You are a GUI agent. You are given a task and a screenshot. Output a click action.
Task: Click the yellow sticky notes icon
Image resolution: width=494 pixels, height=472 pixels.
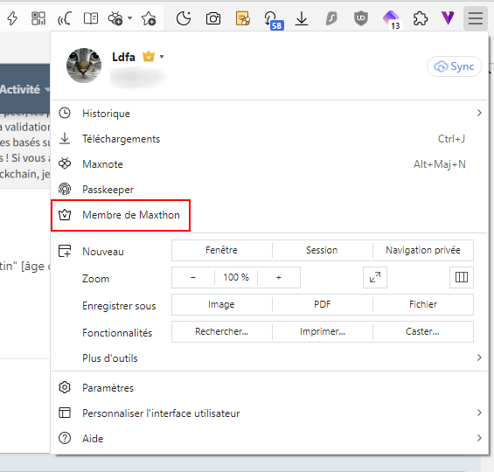pos(243,18)
